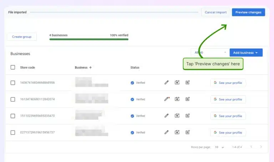
Task: See your profile for store 14367616834668868956
Action: [228, 83]
